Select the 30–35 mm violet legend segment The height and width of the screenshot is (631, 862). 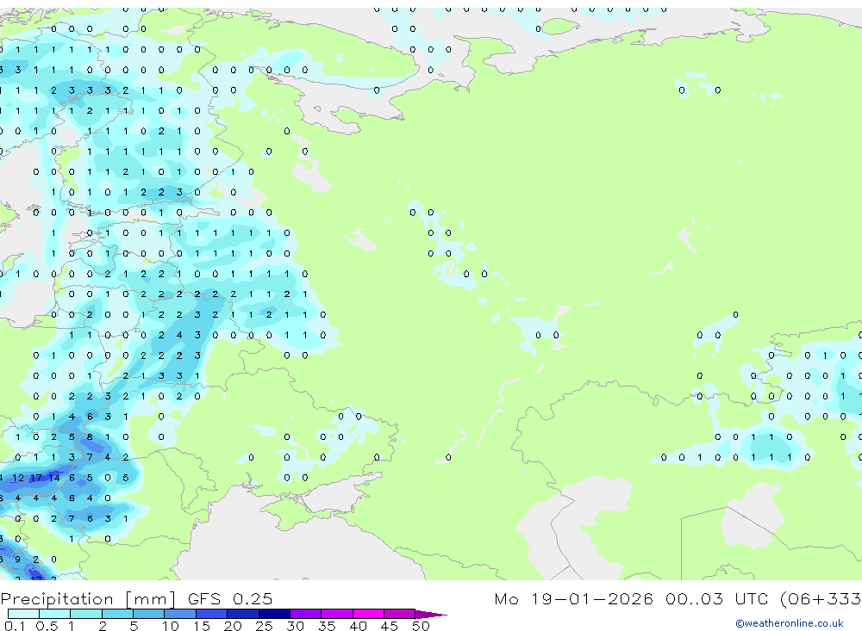tap(306, 614)
